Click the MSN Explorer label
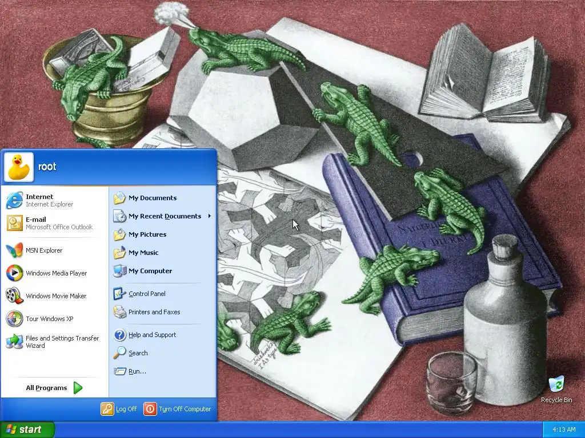 pyautogui.click(x=44, y=250)
